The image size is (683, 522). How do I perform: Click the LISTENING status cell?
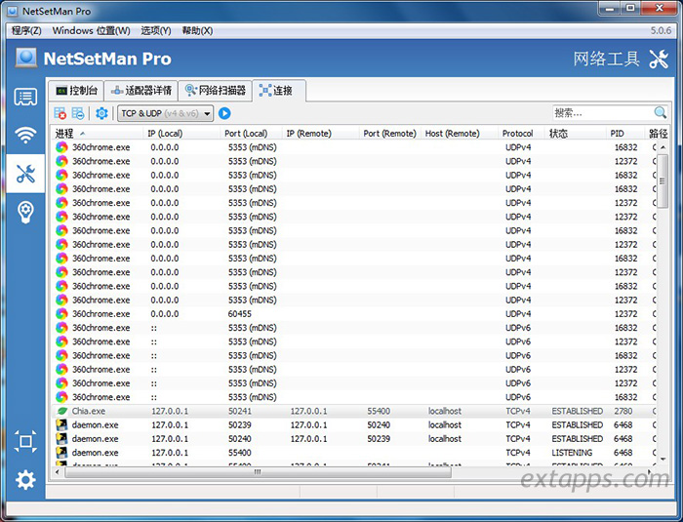(x=572, y=453)
